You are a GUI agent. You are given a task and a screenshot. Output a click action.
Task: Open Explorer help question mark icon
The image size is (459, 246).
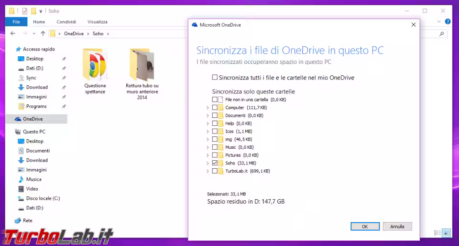[x=448, y=21]
